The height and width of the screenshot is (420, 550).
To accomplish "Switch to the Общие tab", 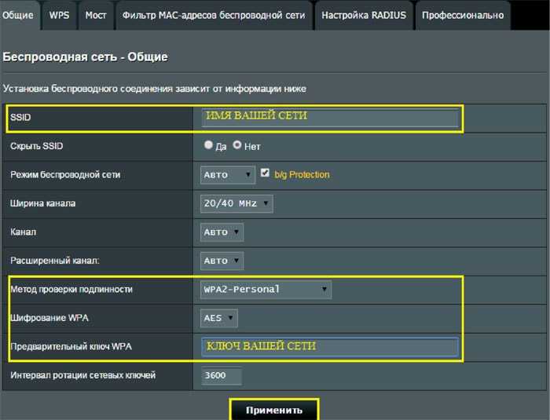I will (20, 15).
